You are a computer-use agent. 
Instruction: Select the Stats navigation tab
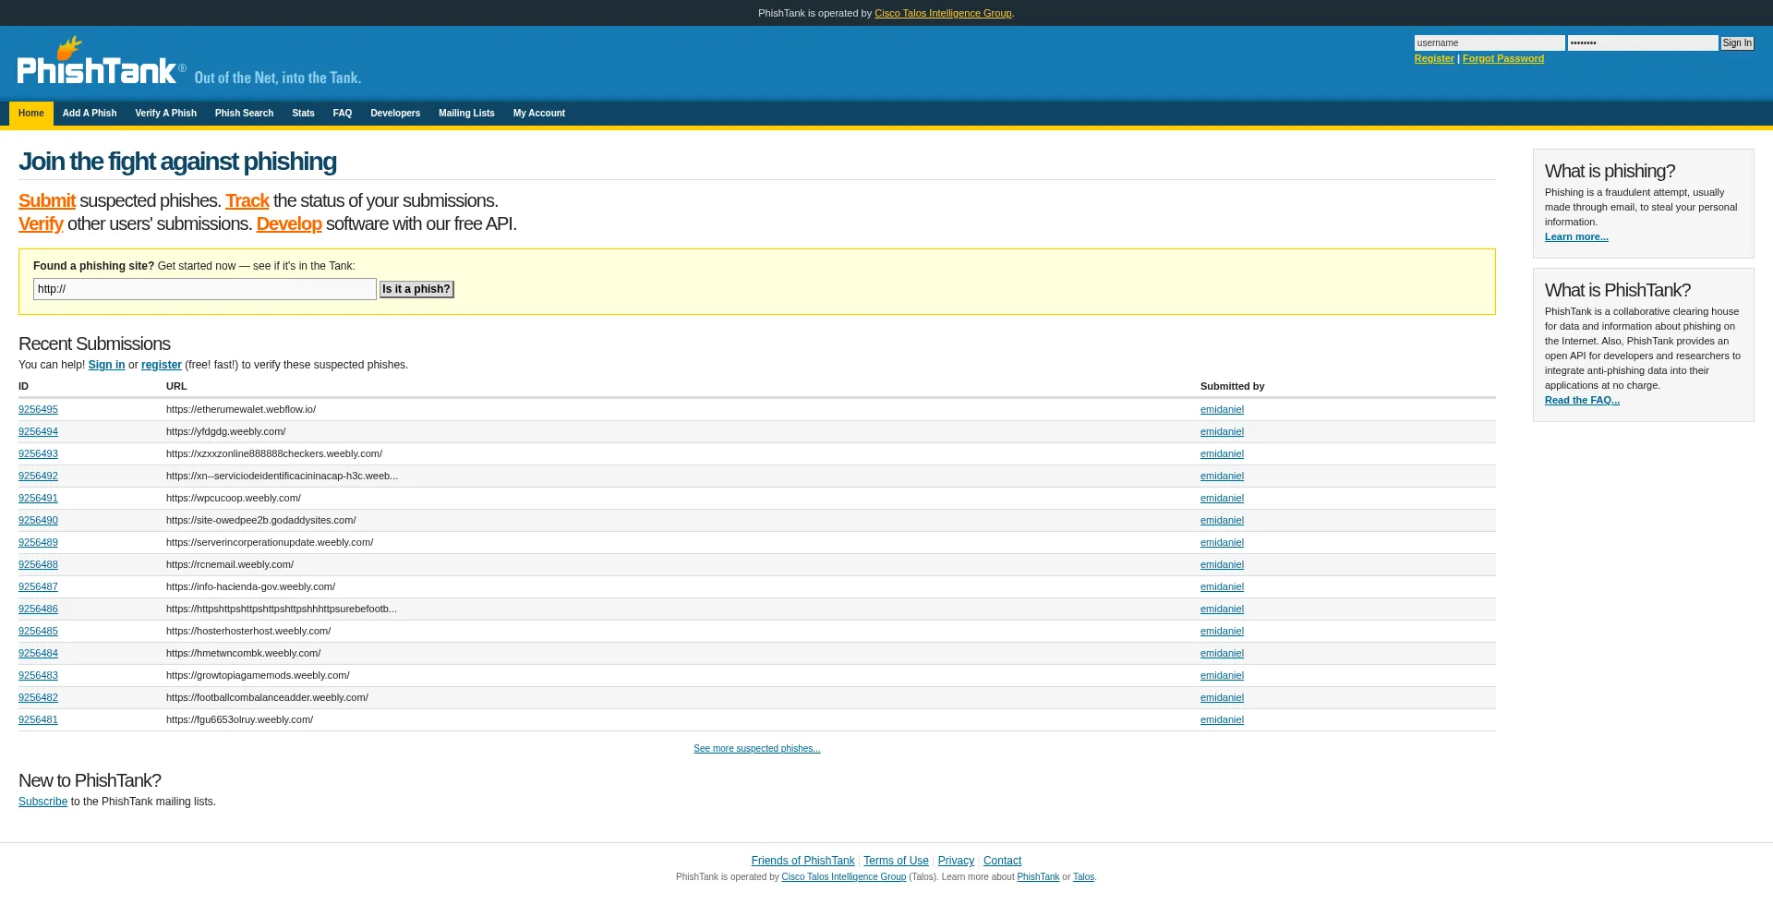[x=303, y=114]
